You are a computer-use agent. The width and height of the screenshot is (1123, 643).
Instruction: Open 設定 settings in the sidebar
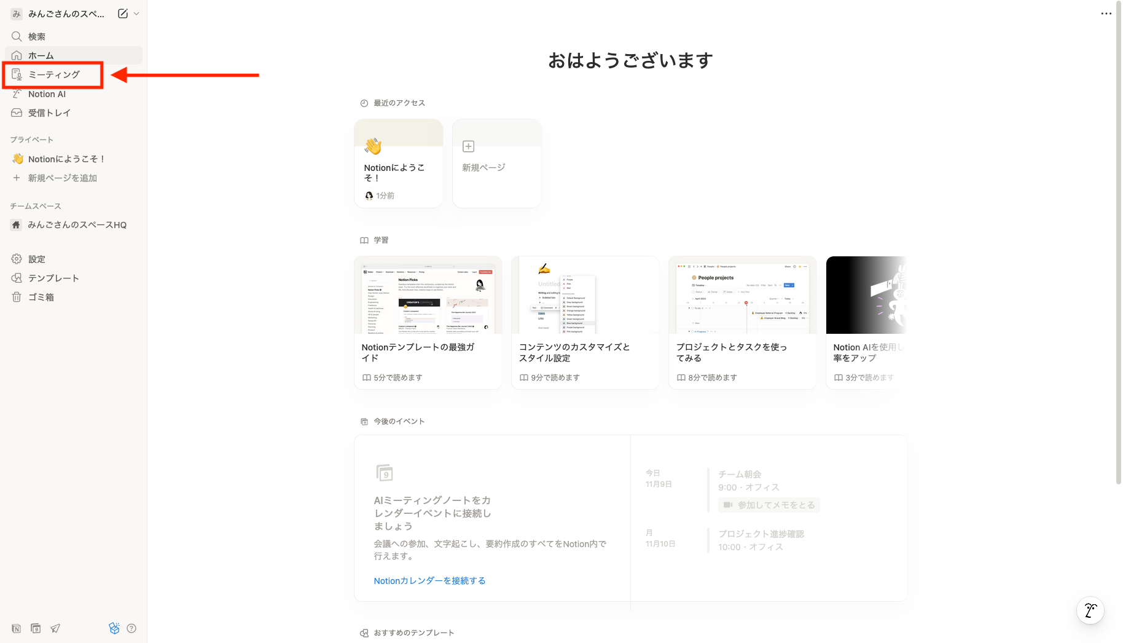coord(36,258)
